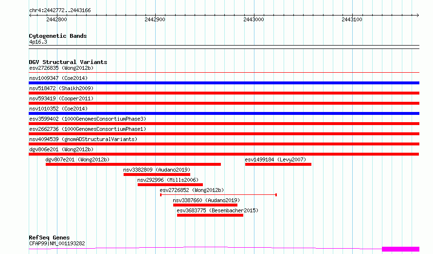The width and height of the screenshot is (433, 254).
Task: Select the esv1499184 red feature bar
Action: [x=278, y=164]
